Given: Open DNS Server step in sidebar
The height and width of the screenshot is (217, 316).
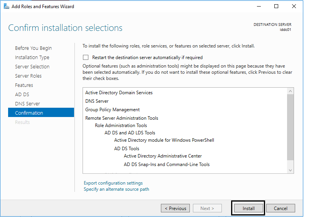Looking at the screenshot, I should (x=27, y=104).
